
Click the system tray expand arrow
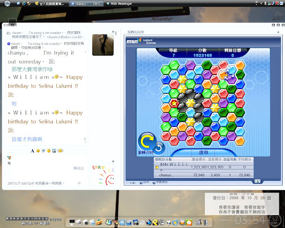261,3
